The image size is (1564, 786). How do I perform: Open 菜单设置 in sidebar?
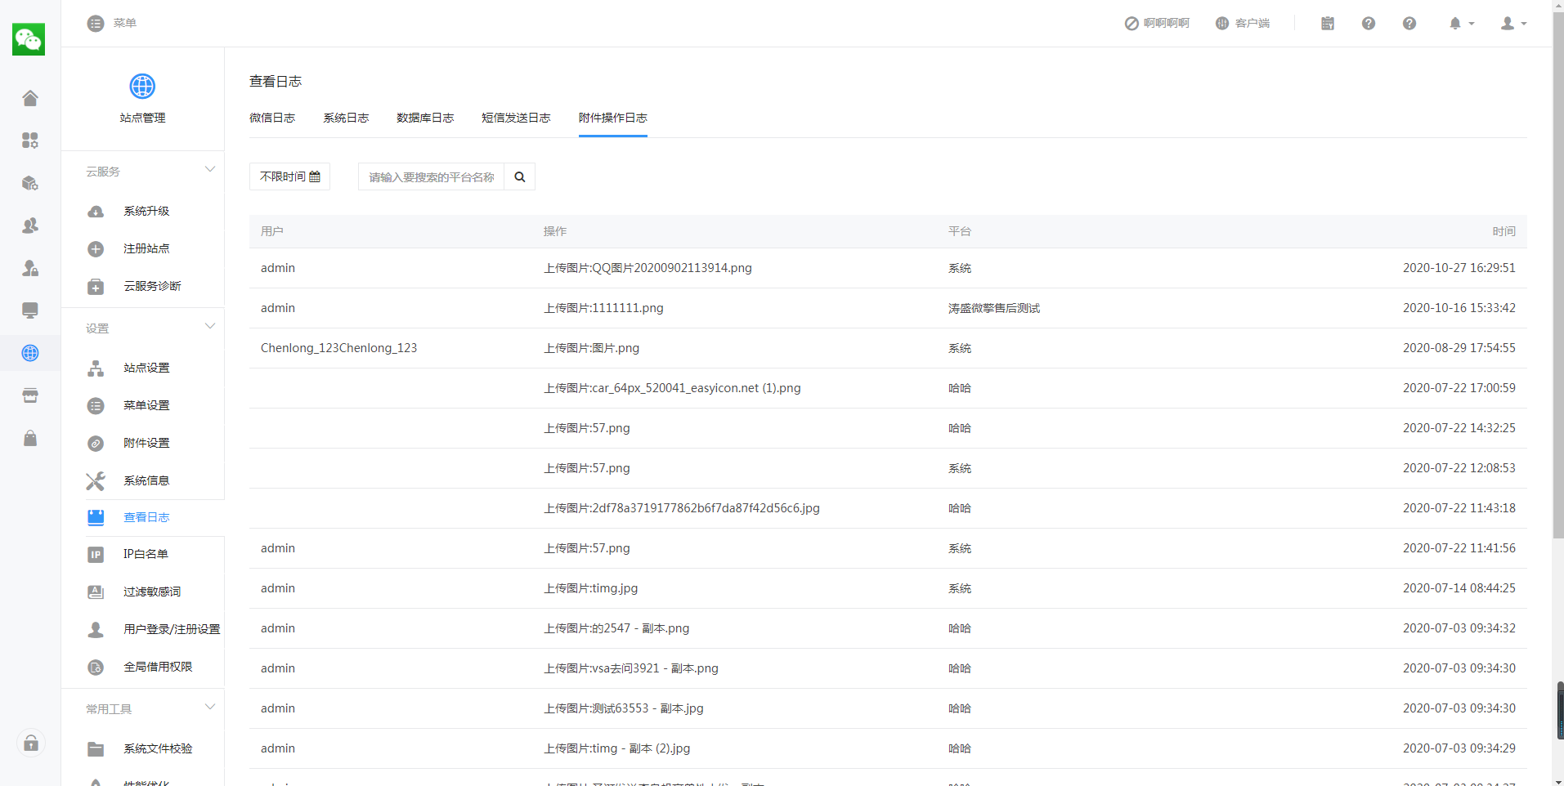146,405
